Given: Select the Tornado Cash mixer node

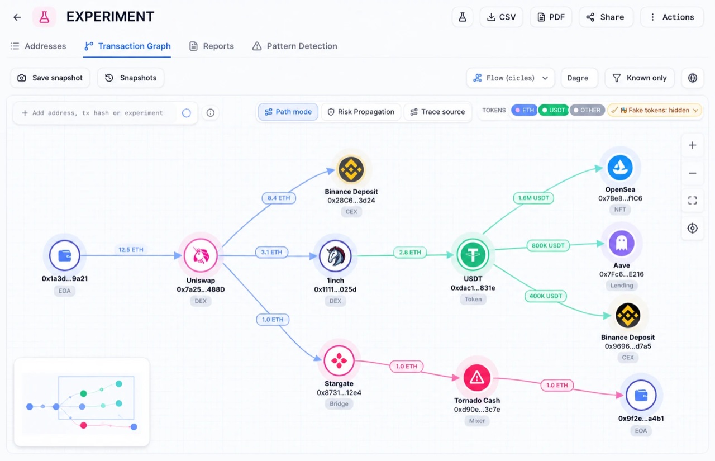Looking at the screenshot, I should pyautogui.click(x=477, y=378).
